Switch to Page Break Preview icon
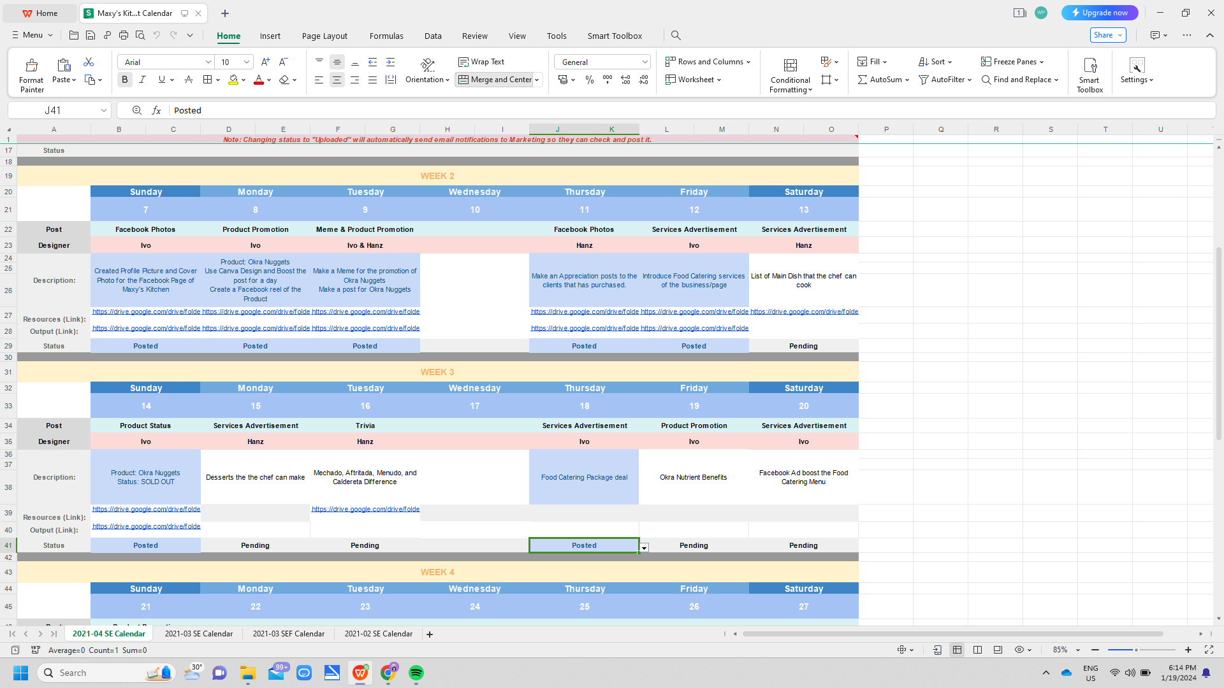The height and width of the screenshot is (688, 1224). (x=977, y=650)
